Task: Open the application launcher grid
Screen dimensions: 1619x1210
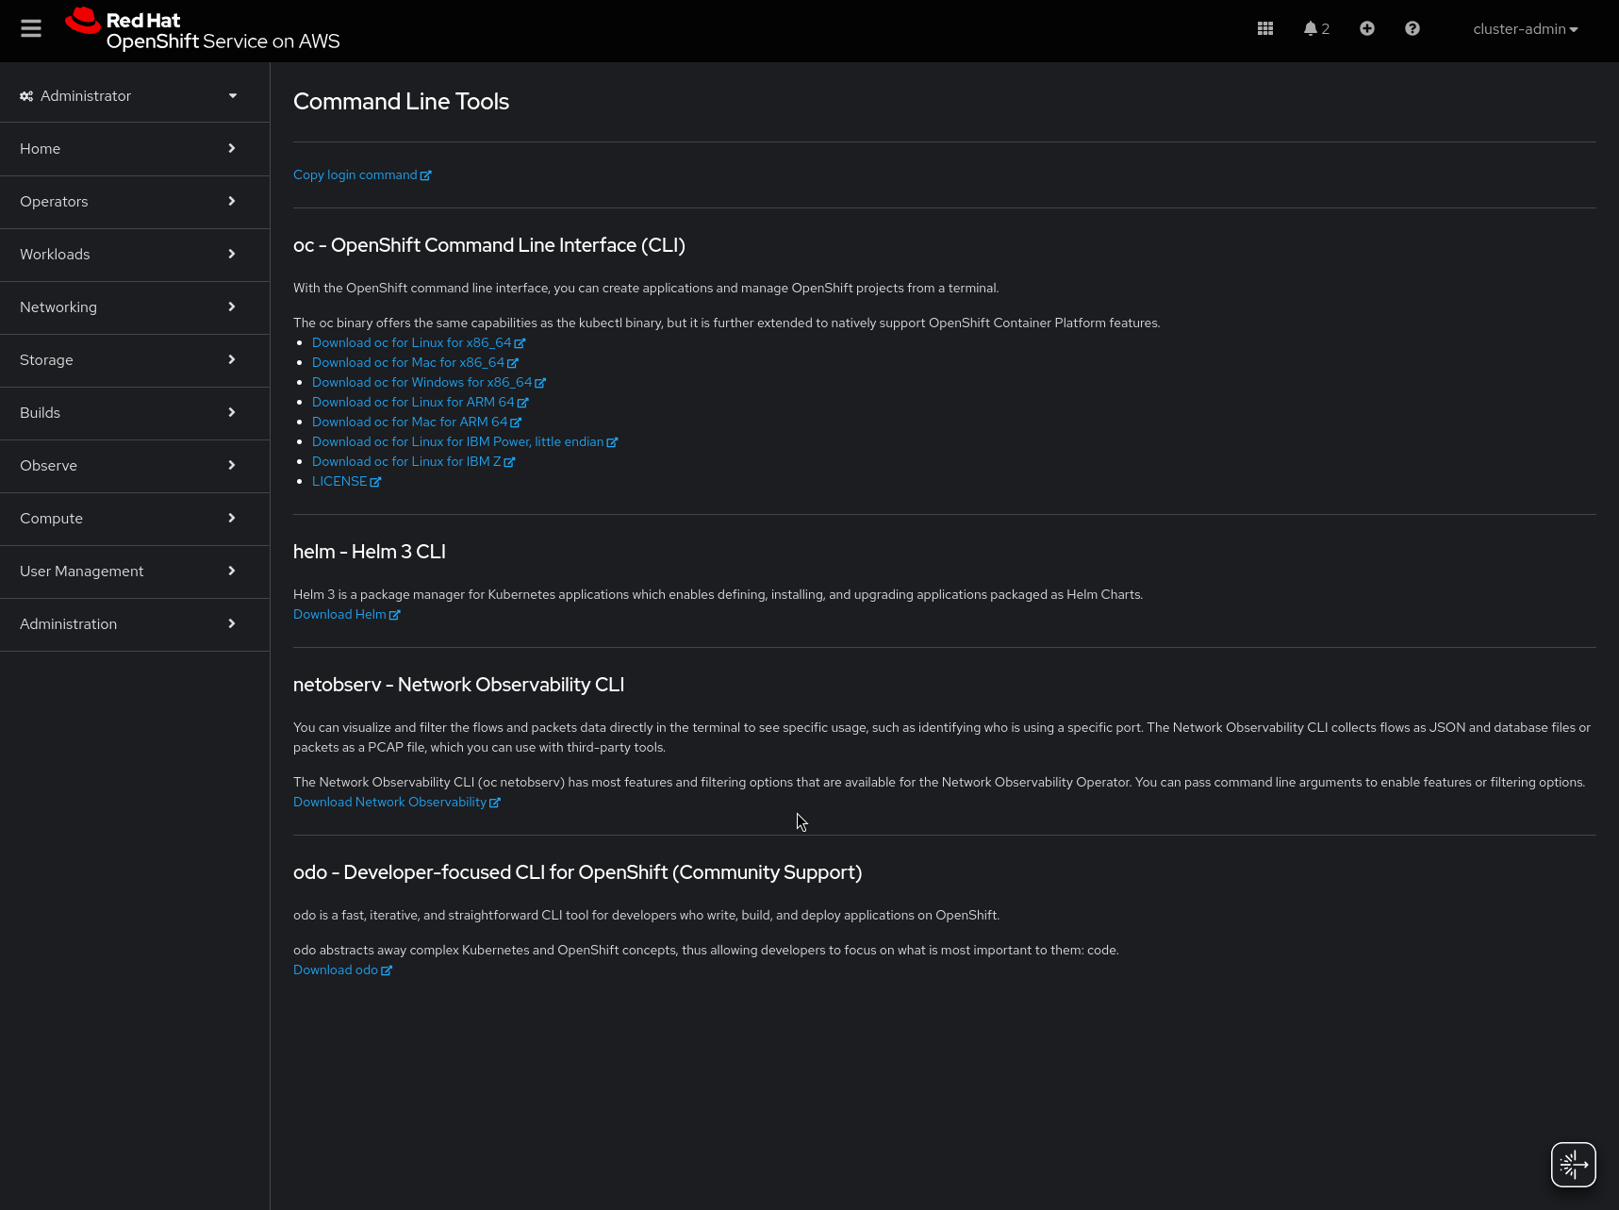Action: click(x=1265, y=29)
